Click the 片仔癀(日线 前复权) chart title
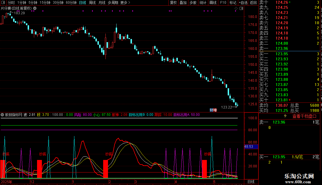Screen dimensions: 322x185 coord(16,9)
